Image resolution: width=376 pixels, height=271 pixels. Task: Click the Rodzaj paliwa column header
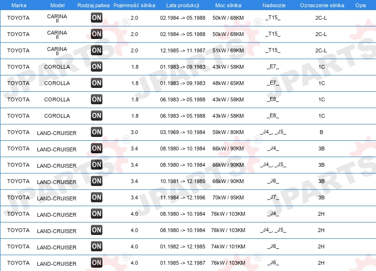[x=93, y=5]
